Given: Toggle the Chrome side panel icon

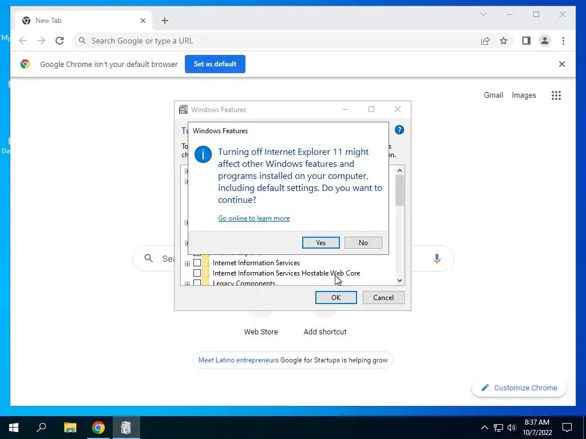Looking at the screenshot, I should [x=526, y=41].
